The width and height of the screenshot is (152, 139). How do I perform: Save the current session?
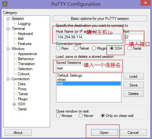coord(134,85)
